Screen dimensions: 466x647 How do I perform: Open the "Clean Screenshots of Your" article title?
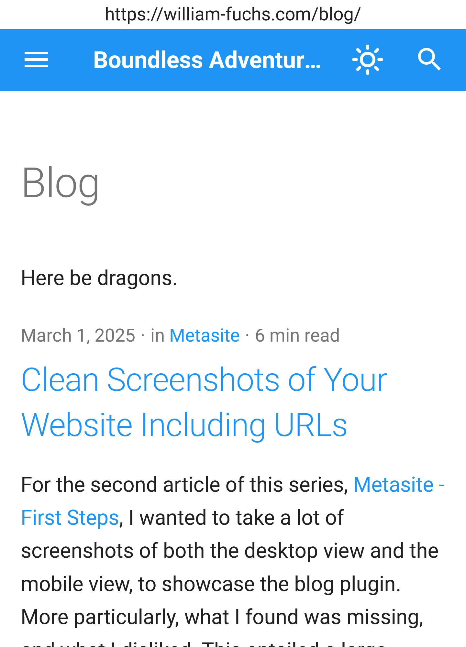click(204, 379)
